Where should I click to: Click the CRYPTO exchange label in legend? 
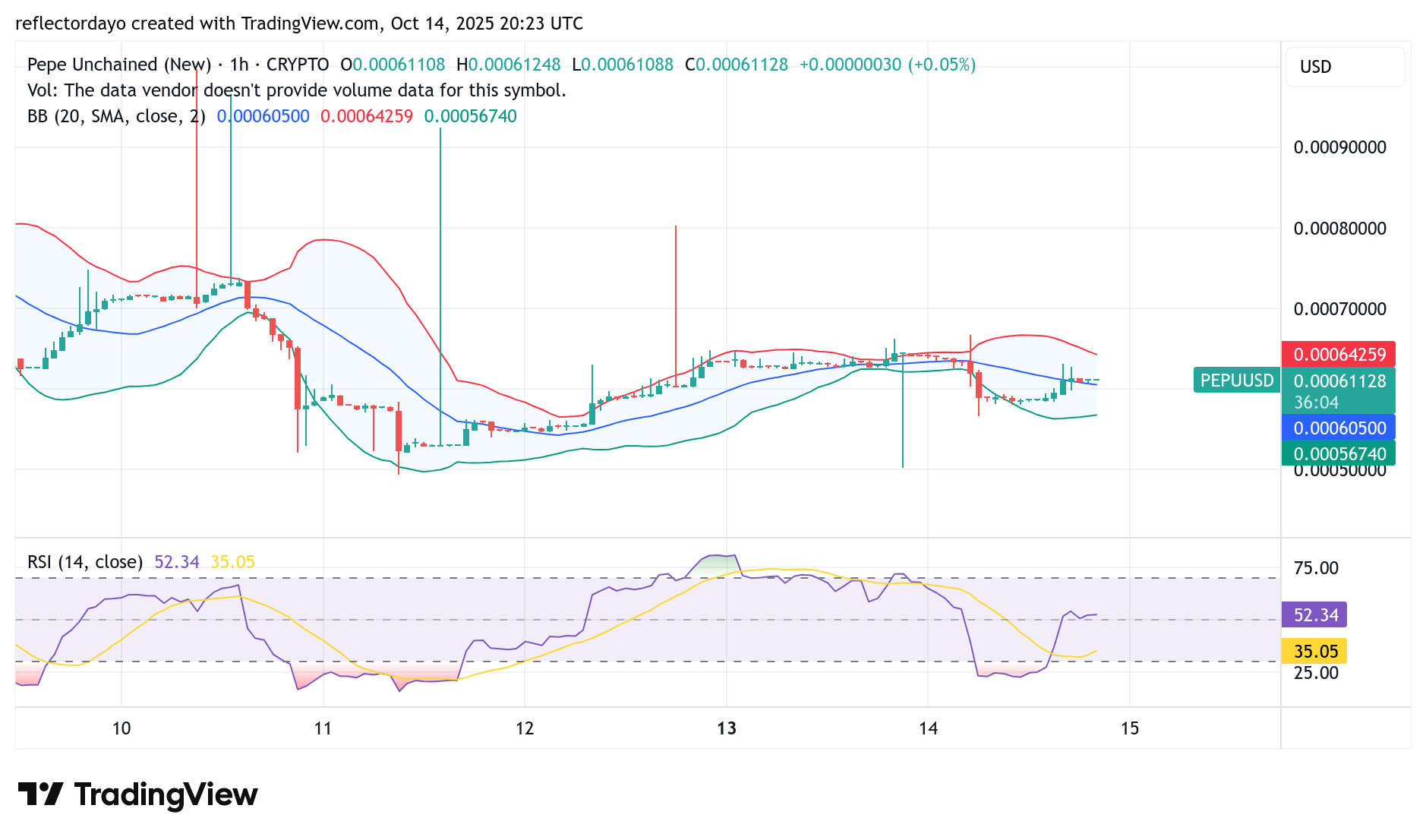point(298,65)
